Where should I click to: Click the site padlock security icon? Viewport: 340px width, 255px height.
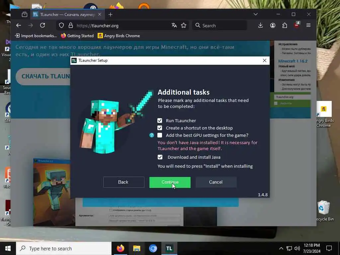coord(71,26)
